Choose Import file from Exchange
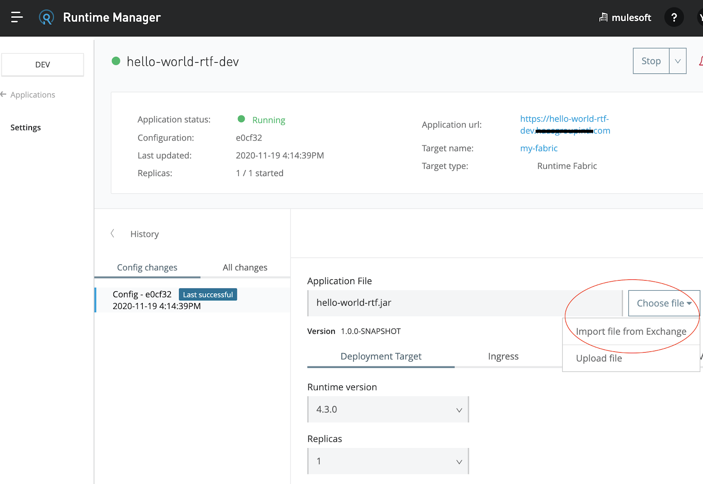Screen dimensions: 703x484 (631, 331)
